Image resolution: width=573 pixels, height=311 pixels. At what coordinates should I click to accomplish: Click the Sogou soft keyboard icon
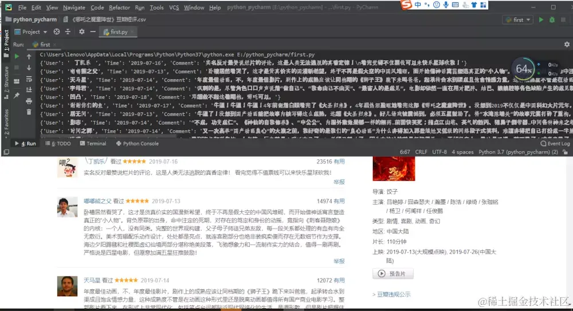456,5
